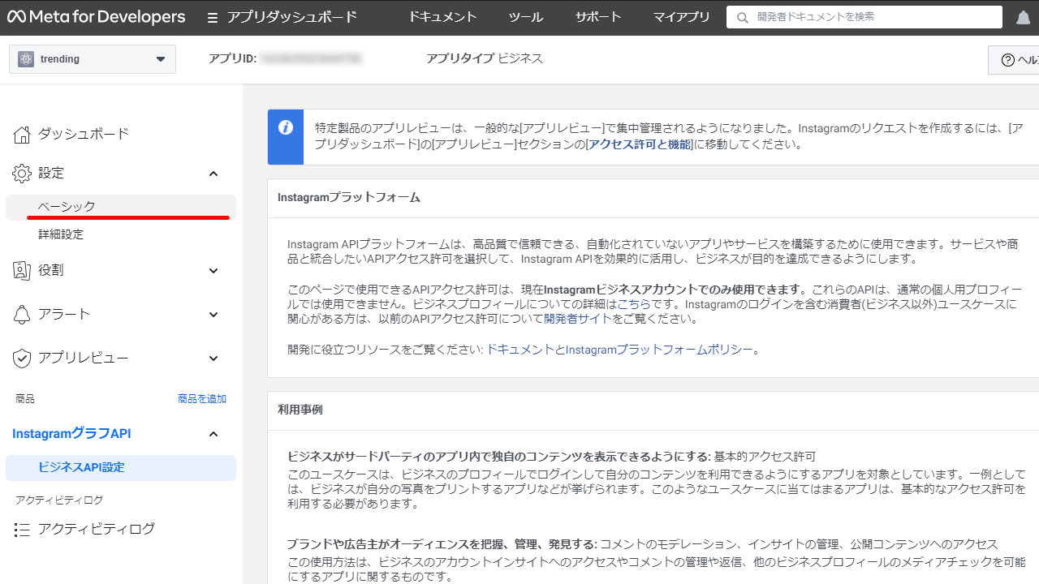Open the マイアプリ menu

(x=681, y=16)
